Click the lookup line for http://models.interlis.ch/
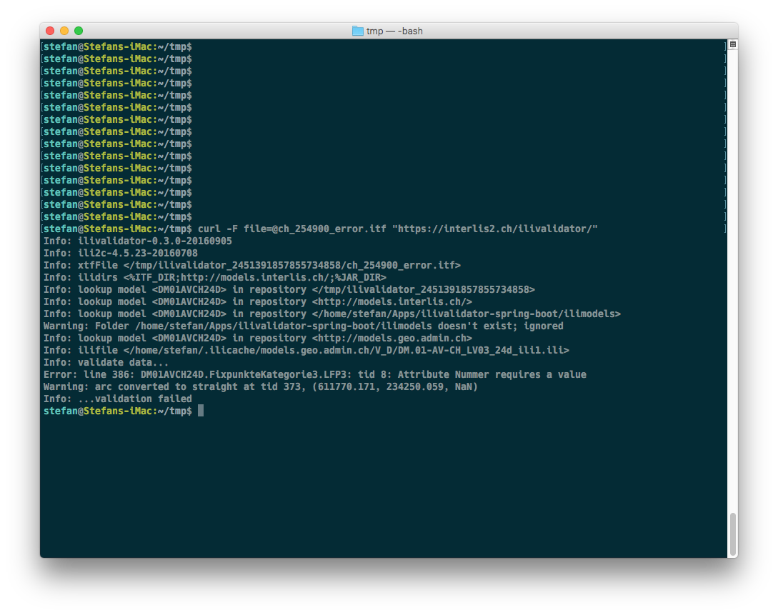This screenshot has width=778, height=615. (x=257, y=301)
